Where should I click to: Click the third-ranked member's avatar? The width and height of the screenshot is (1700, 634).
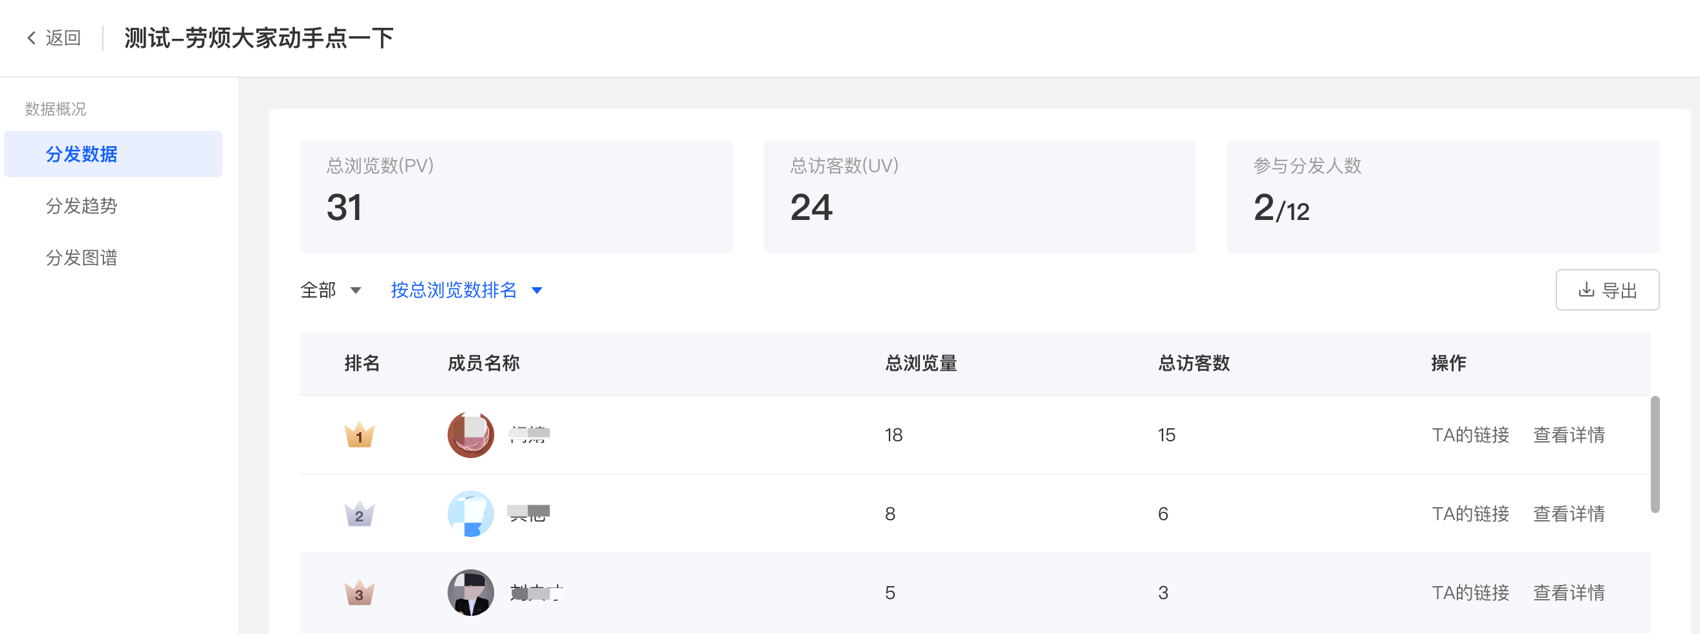pyautogui.click(x=470, y=593)
